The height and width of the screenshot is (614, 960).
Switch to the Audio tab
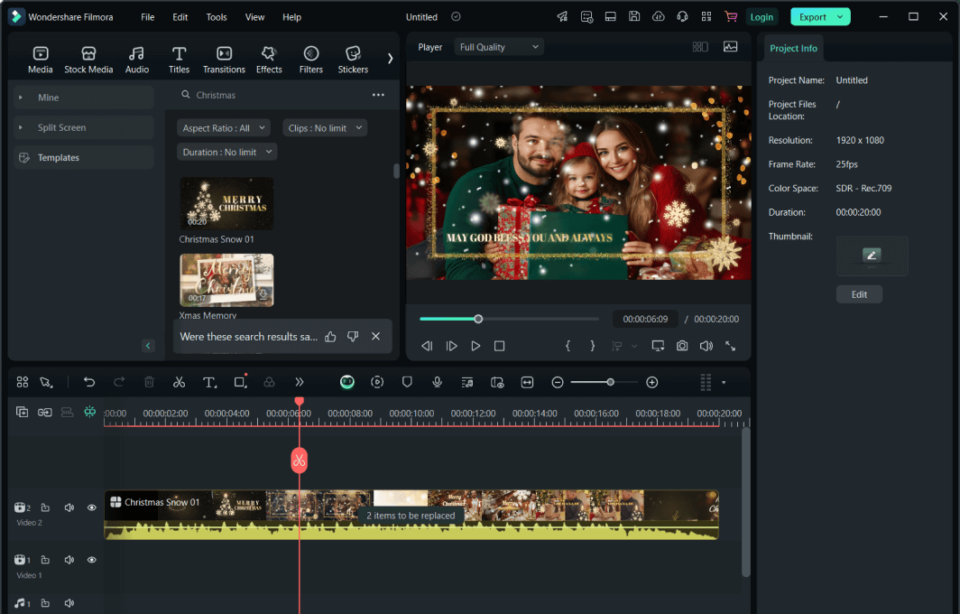pos(136,60)
